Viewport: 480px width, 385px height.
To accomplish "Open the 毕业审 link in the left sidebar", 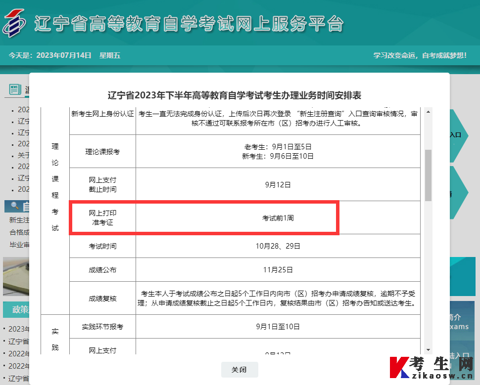I will [x=19, y=245].
